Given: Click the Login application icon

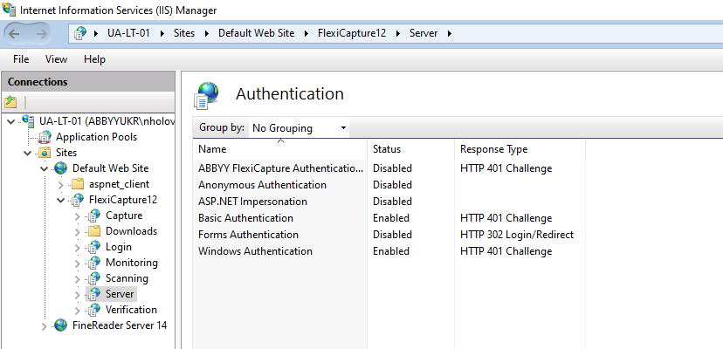Looking at the screenshot, I should pos(94,247).
